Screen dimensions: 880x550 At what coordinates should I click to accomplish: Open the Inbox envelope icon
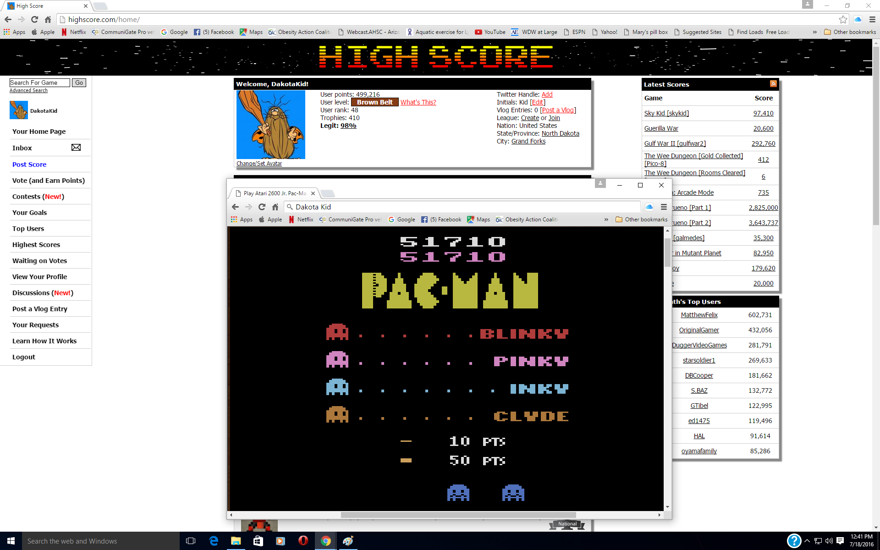click(76, 148)
